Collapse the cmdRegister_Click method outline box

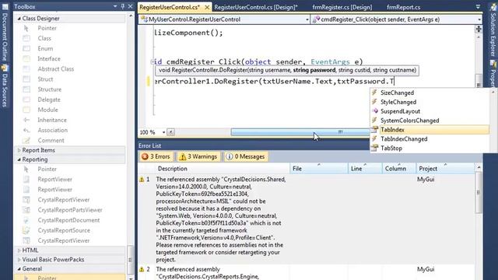[x=152, y=61]
